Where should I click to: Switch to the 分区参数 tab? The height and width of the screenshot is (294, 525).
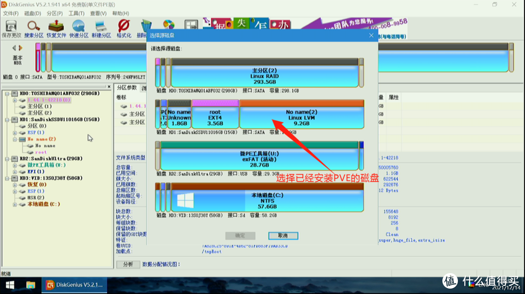coord(126,88)
